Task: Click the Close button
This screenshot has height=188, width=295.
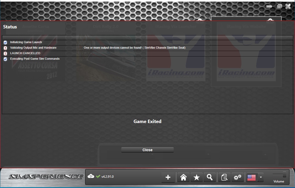Action: (147, 150)
